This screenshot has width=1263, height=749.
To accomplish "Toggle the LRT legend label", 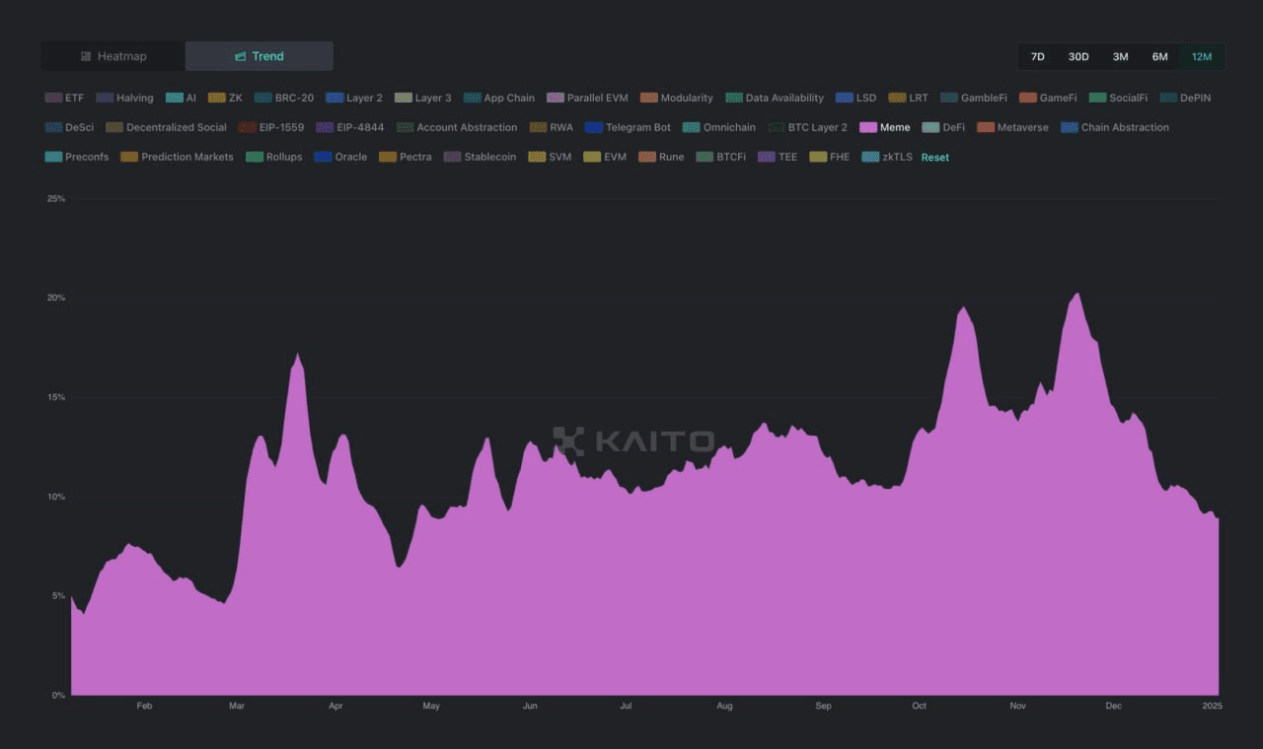I will pos(918,98).
